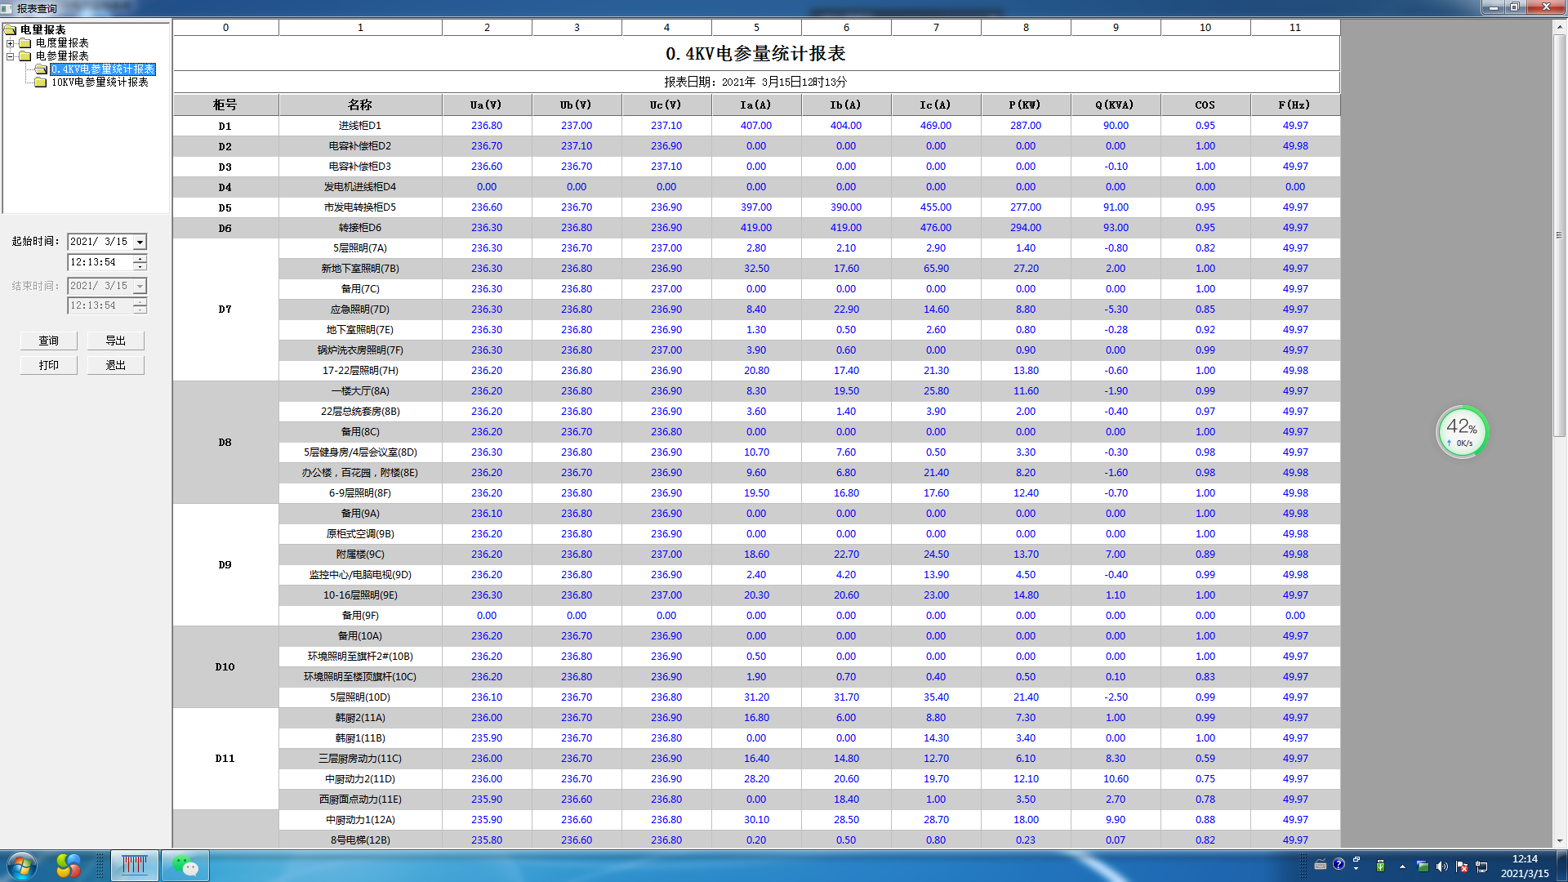Click the 42% network speed floating widget
1568x882 pixels.
(1462, 431)
